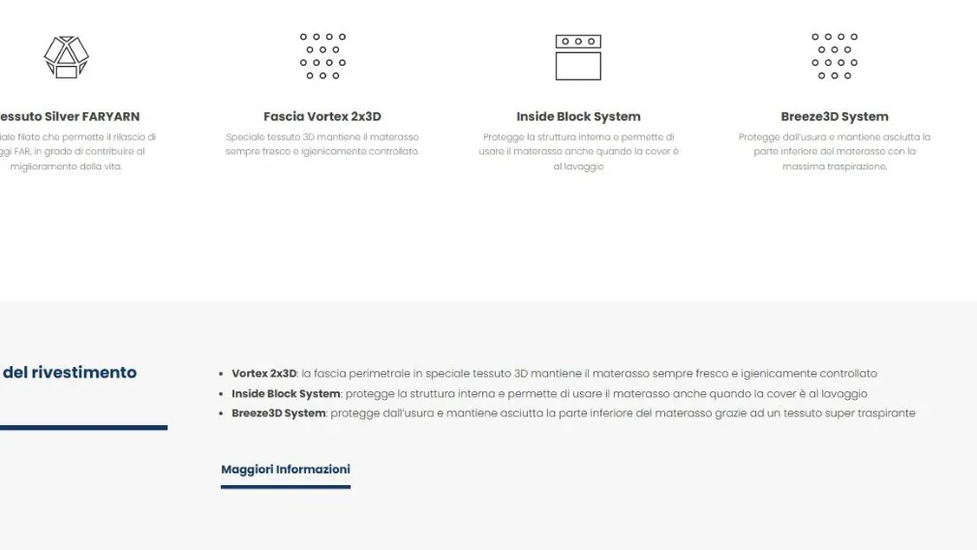977x550 pixels.
Task: Click the Silver FARYARN fabric icon
Action: pyautogui.click(x=66, y=56)
